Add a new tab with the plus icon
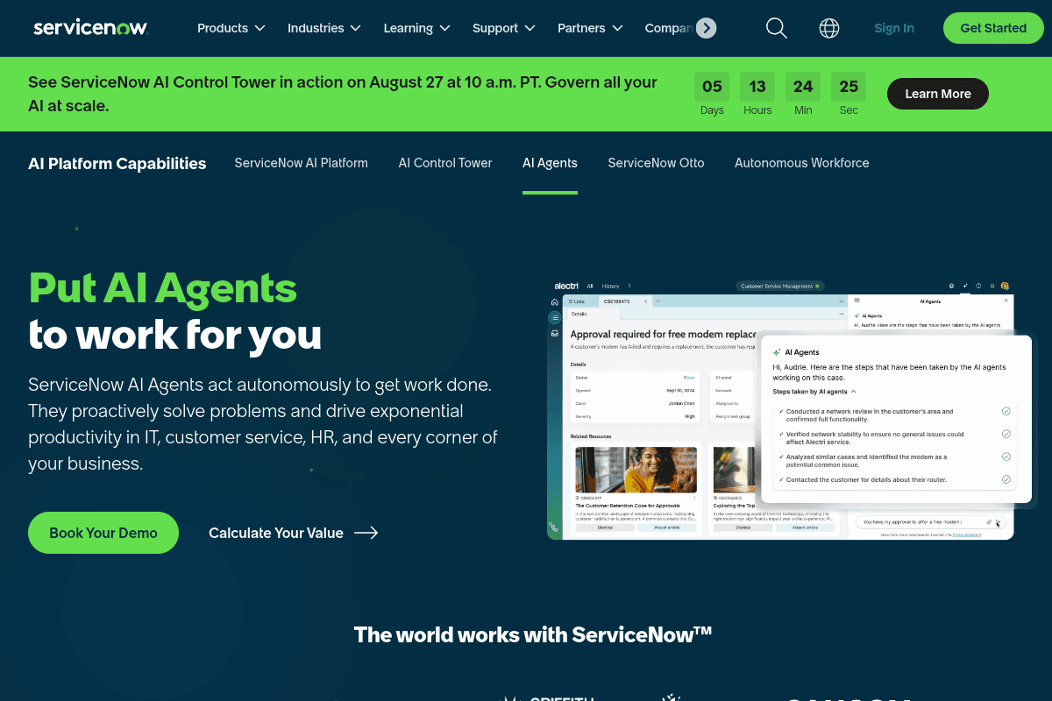This screenshot has height=701, width=1052. (x=658, y=301)
